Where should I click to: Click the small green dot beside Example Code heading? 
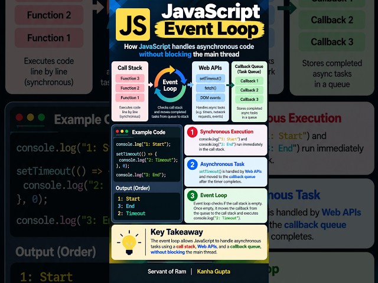[126, 131]
